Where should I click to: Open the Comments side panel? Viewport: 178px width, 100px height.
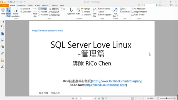2,47
